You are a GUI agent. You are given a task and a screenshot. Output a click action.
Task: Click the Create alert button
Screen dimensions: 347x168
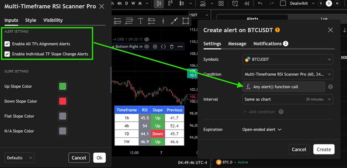point(324,149)
